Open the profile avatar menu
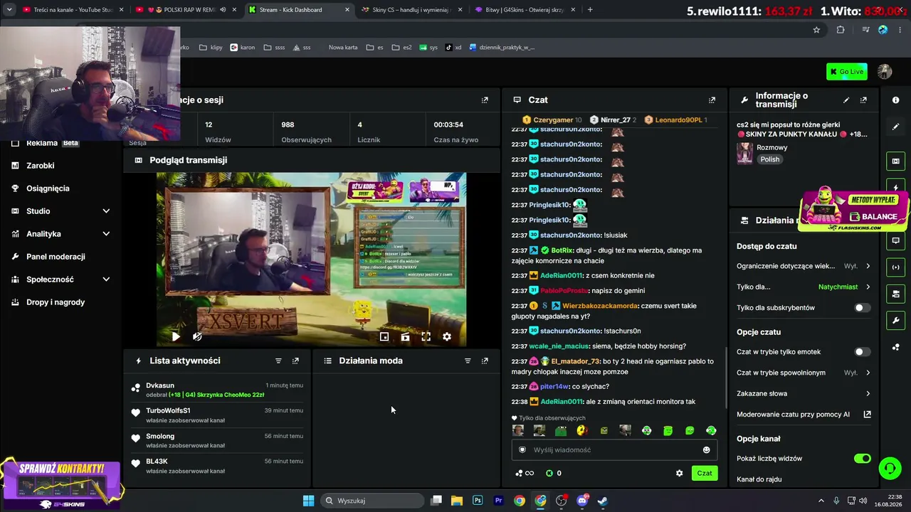 point(885,71)
